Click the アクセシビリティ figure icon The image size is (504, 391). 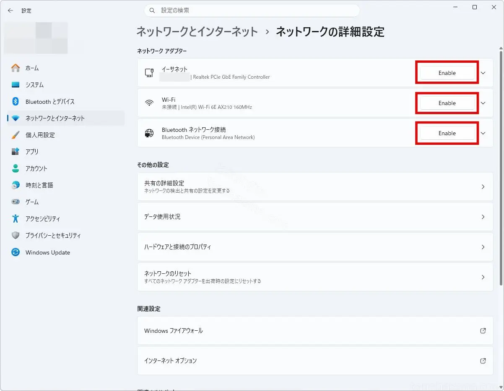[x=16, y=219]
